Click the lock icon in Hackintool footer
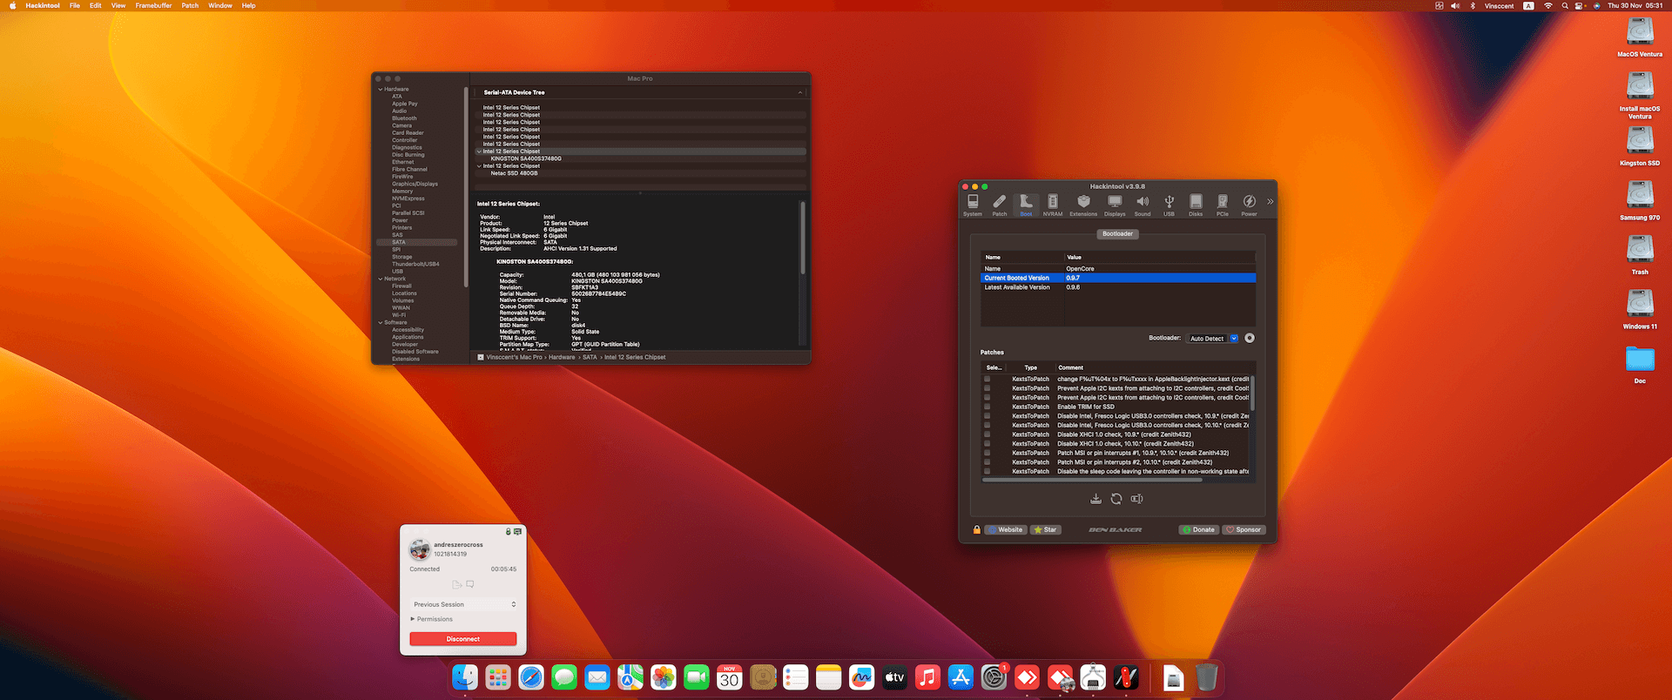This screenshot has height=700, width=1672. [x=976, y=529]
